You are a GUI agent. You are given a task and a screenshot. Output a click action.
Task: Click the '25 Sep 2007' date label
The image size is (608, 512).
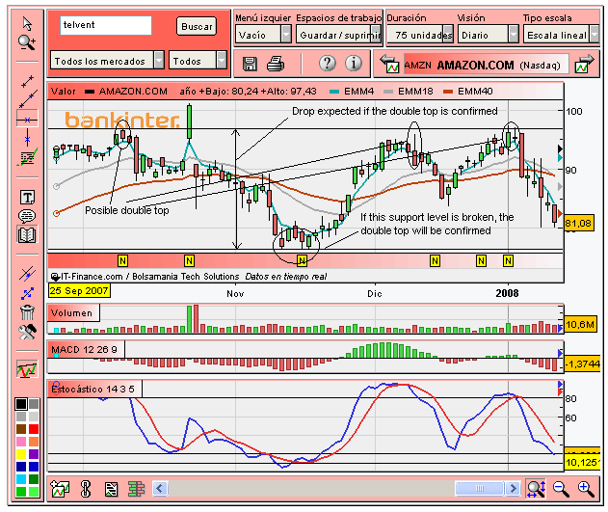click(x=79, y=291)
